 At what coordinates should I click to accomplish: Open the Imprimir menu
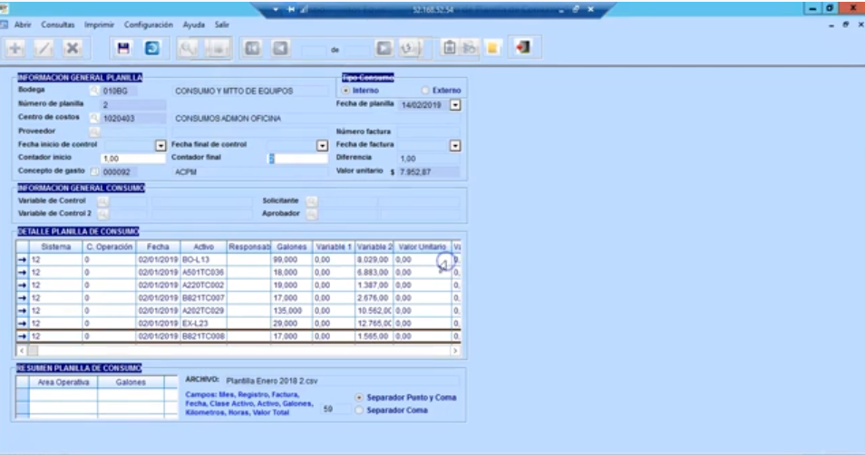click(x=100, y=24)
